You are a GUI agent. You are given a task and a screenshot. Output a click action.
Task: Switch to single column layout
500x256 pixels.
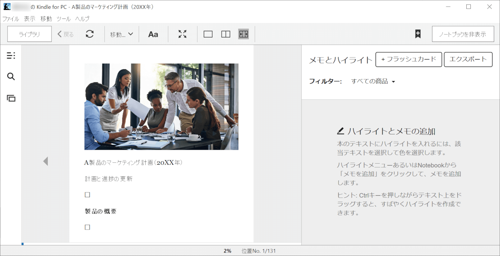pyautogui.click(x=208, y=34)
